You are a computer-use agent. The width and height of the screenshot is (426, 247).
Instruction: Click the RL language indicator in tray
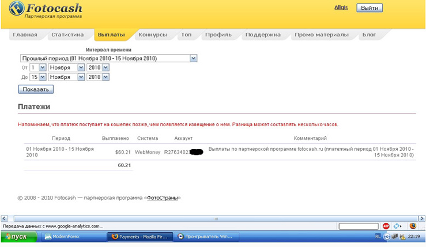point(378,237)
